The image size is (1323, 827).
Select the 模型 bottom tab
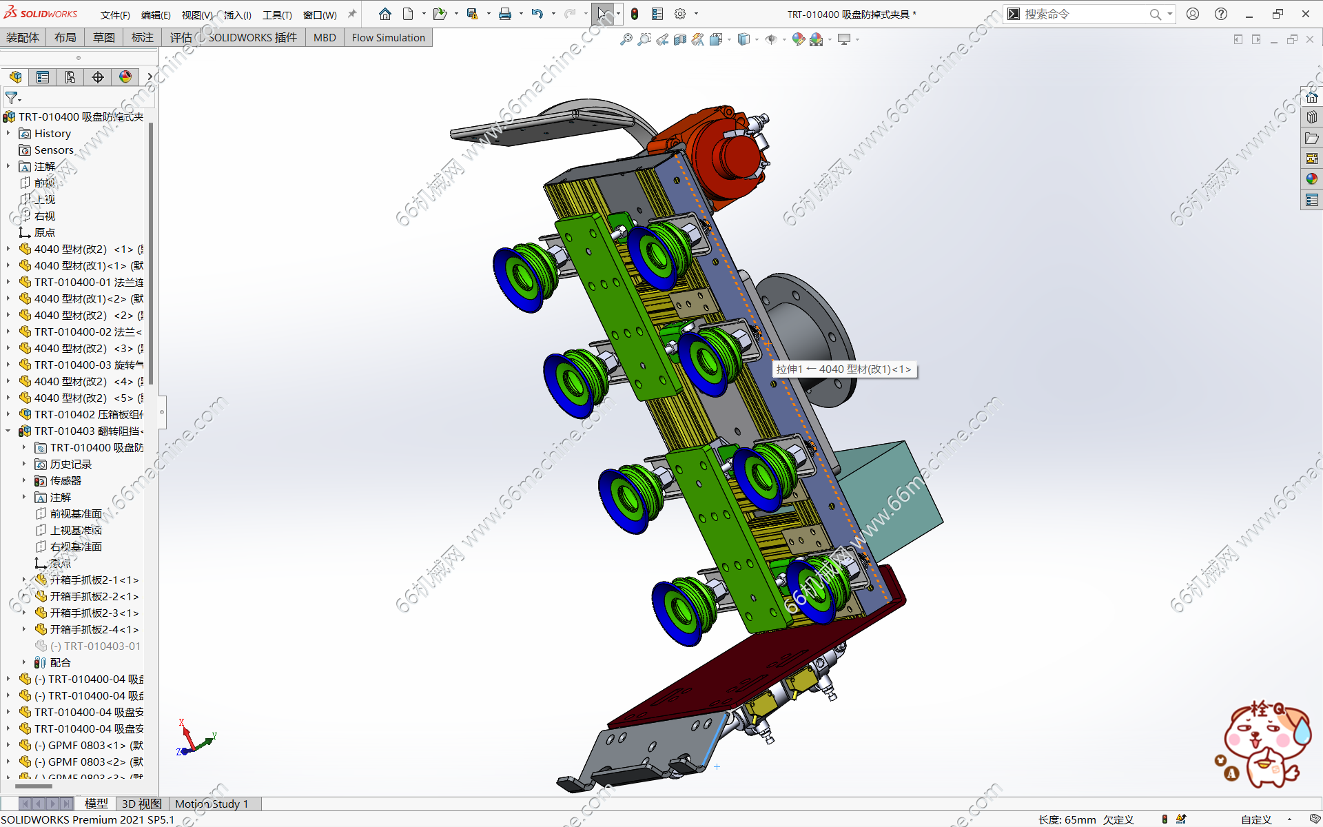(x=96, y=804)
